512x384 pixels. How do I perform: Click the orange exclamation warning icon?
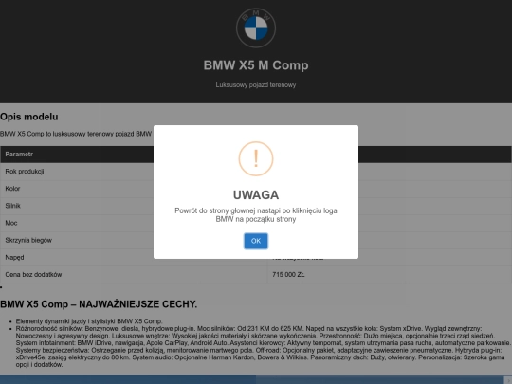tap(256, 158)
